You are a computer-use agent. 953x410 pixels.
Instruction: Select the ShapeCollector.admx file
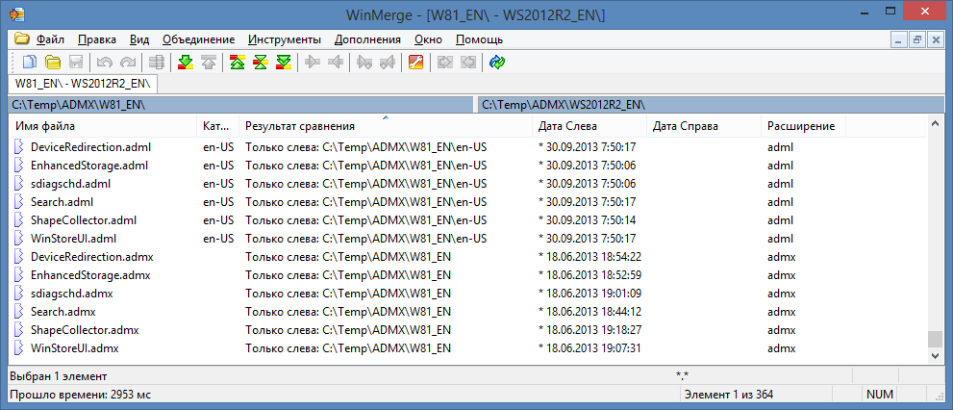pyautogui.click(x=85, y=330)
